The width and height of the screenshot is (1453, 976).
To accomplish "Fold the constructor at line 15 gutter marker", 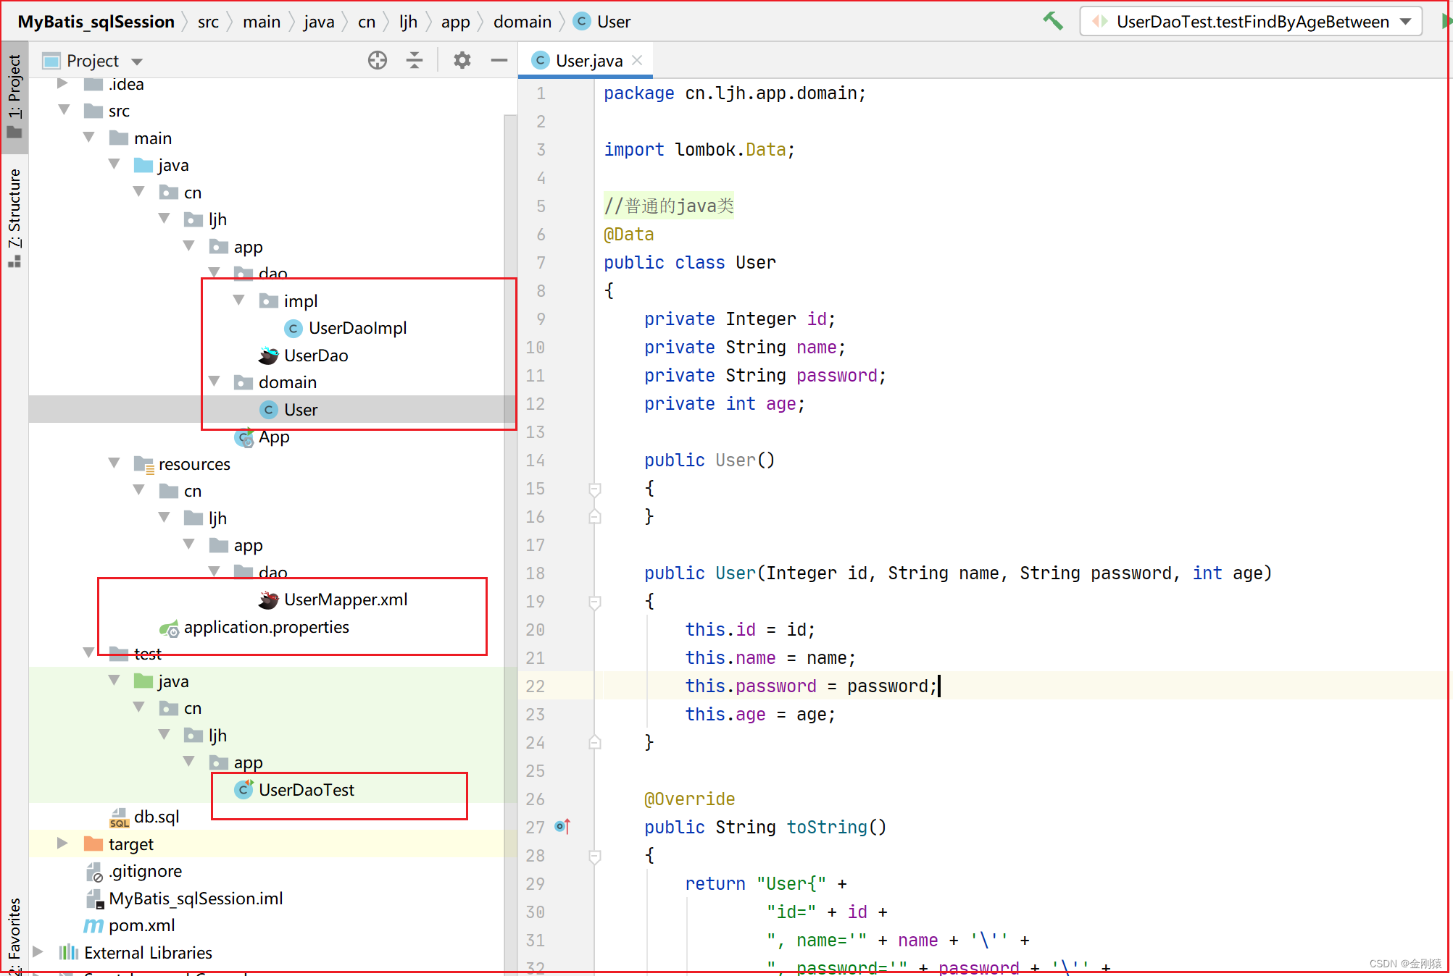I will pyautogui.click(x=595, y=489).
